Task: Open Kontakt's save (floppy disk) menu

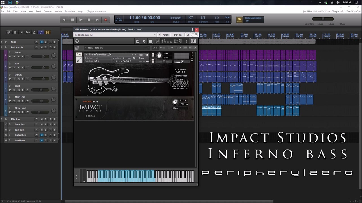Action: click(138, 41)
